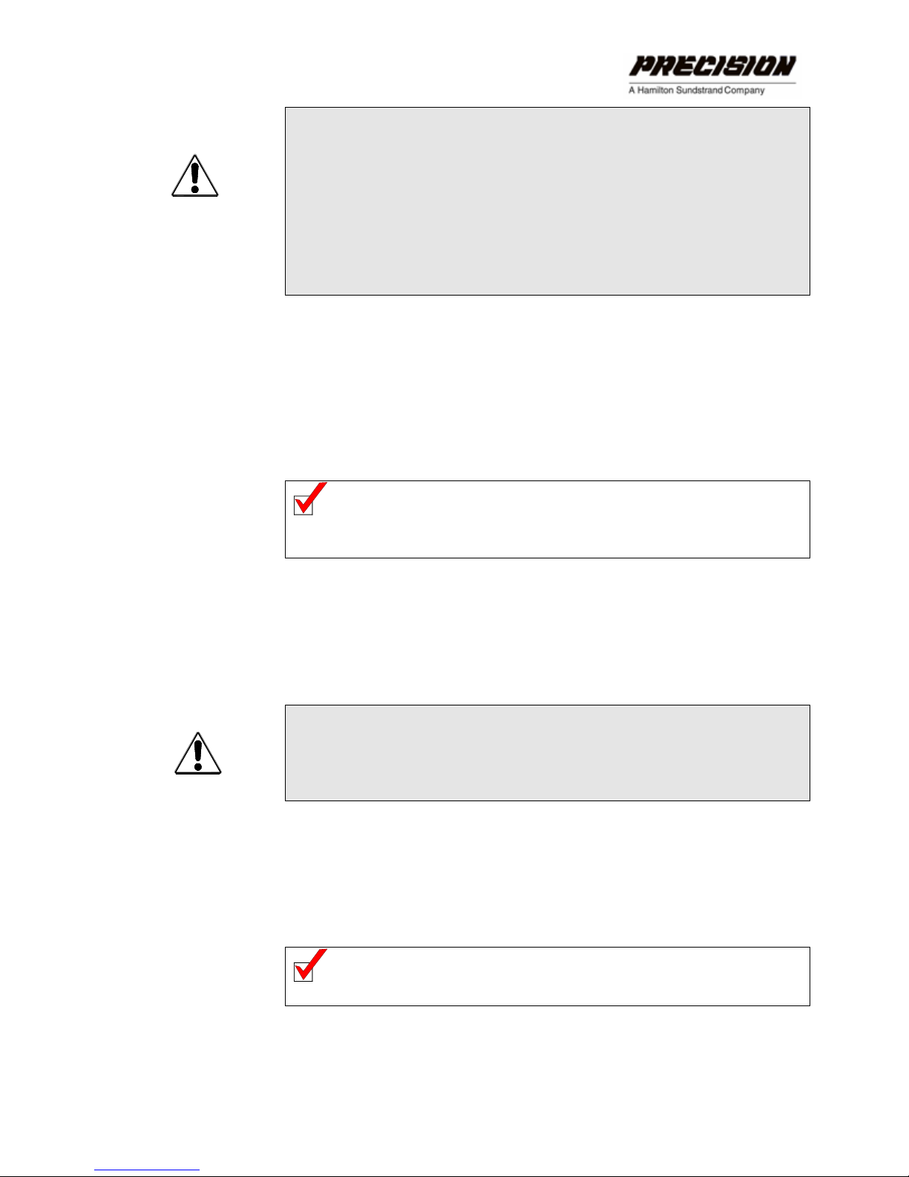Click inside the smaller lower gray caution box
The height and width of the screenshot is (1177, 909).
click(547, 753)
